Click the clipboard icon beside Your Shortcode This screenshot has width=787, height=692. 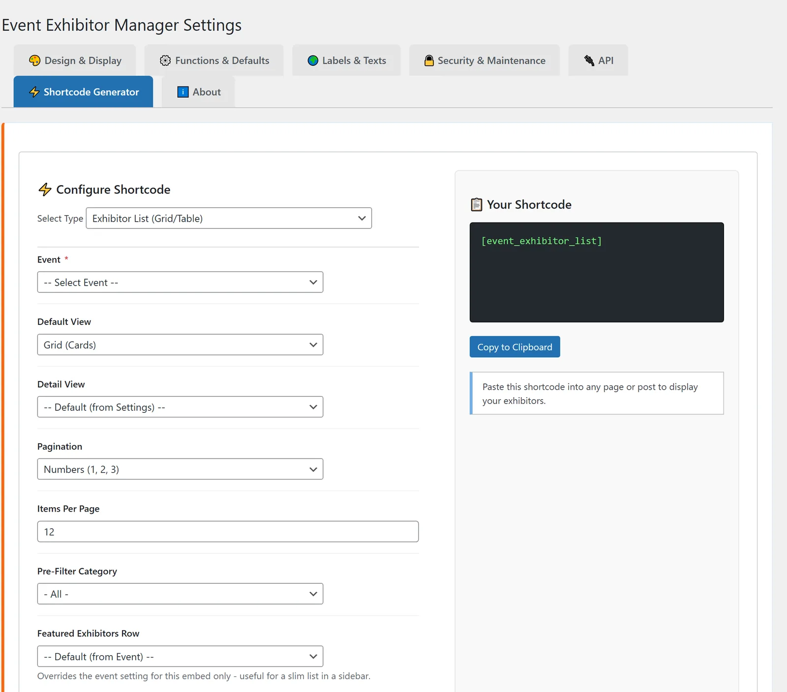[x=477, y=204]
